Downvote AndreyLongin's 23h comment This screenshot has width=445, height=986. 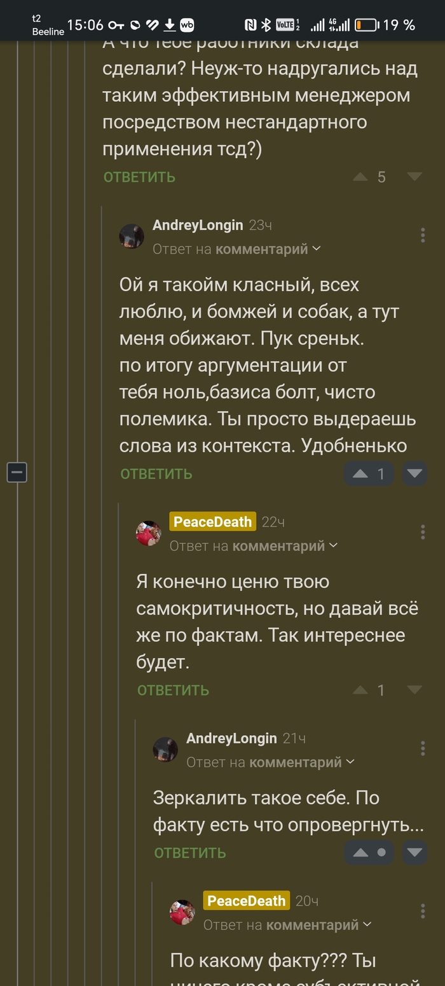414,473
